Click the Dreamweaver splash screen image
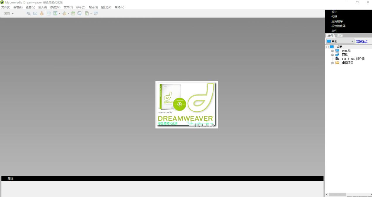 pyautogui.click(x=187, y=104)
